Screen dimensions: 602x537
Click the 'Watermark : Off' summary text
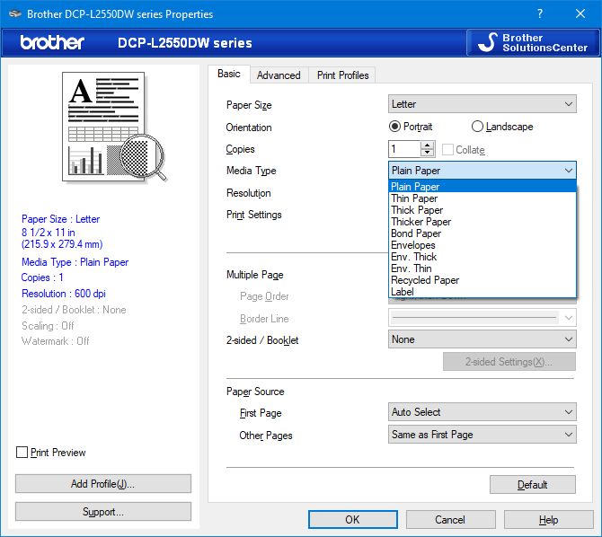(x=56, y=341)
